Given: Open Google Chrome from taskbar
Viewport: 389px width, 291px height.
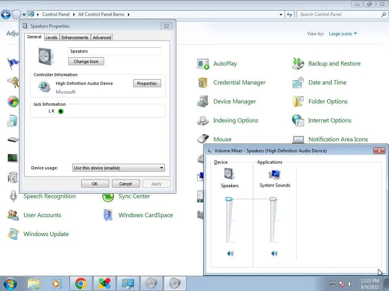Looking at the screenshot, I should click(x=81, y=283).
